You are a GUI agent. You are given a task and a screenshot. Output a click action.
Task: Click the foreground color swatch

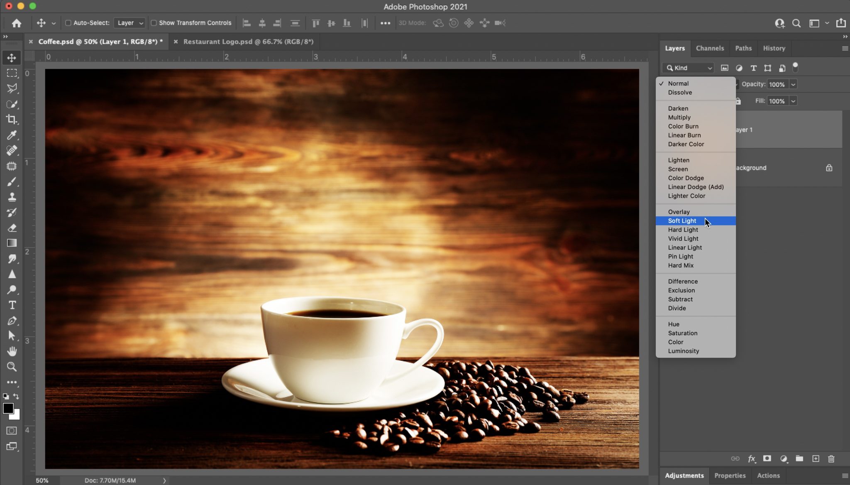coord(8,409)
